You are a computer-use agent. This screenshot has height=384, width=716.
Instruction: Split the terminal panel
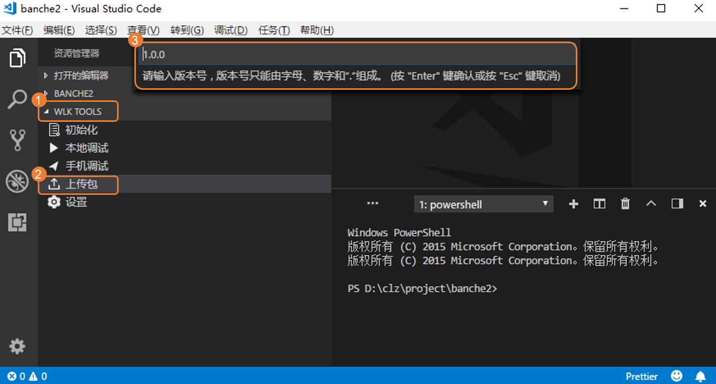pos(599,204)
